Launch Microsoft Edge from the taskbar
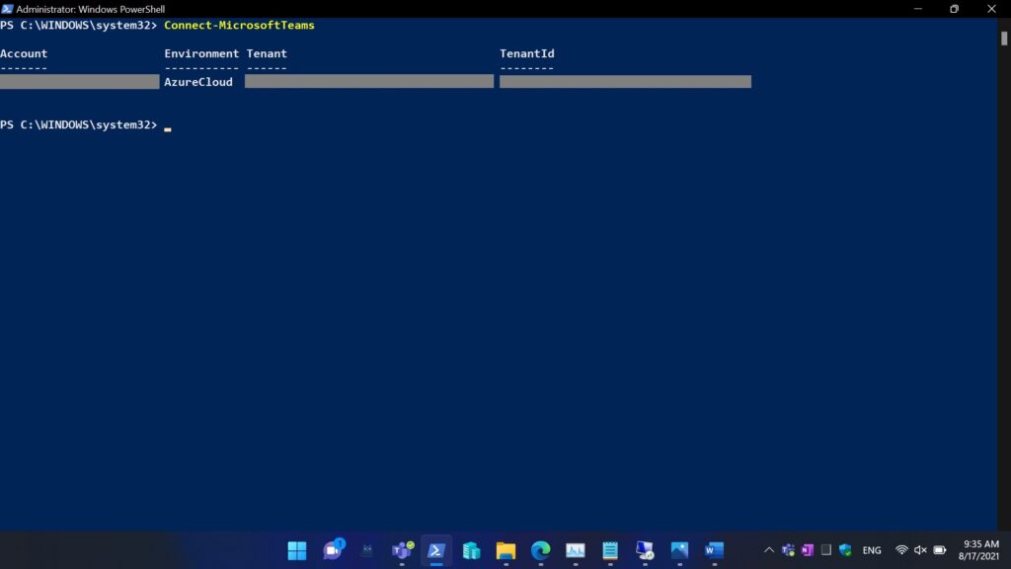 (540, 550)
